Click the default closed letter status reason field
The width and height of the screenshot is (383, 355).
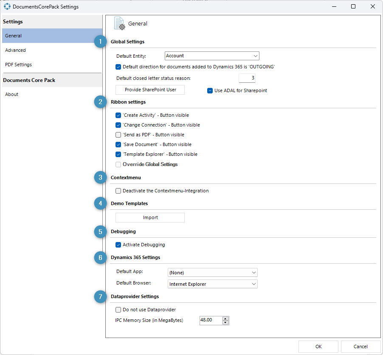point(247,78)
